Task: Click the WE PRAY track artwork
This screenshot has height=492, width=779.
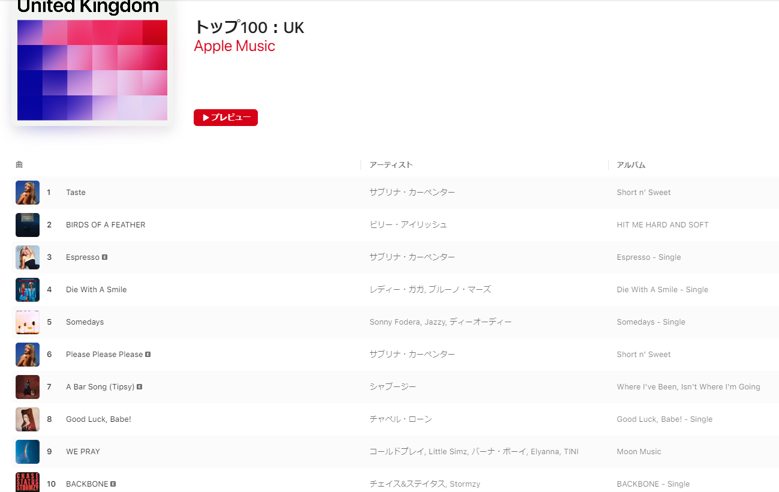Action: 28,452
